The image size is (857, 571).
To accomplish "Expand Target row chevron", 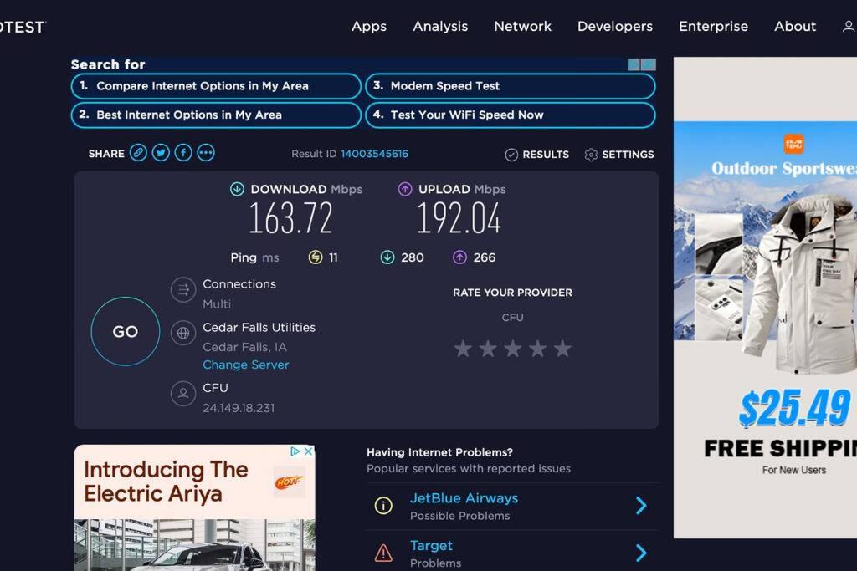I will (641, 553).
